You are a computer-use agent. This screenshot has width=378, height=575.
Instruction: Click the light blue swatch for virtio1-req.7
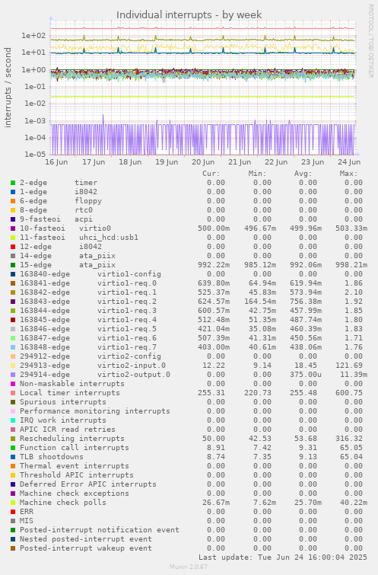tap(13, 347)
